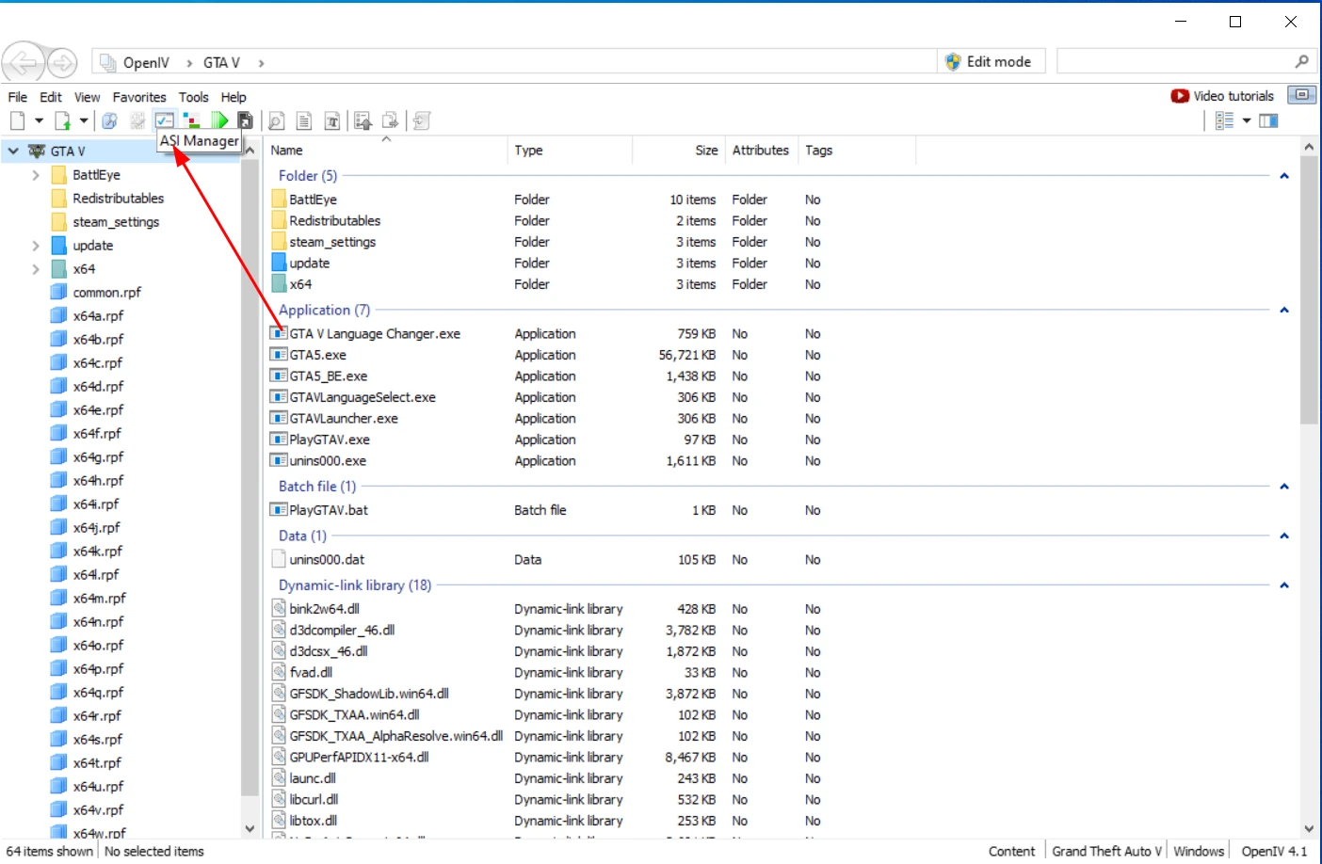This screenshot has height=864, width=1322.
Task: Expand the update tree folder
Action: click(x=36, y=246)
